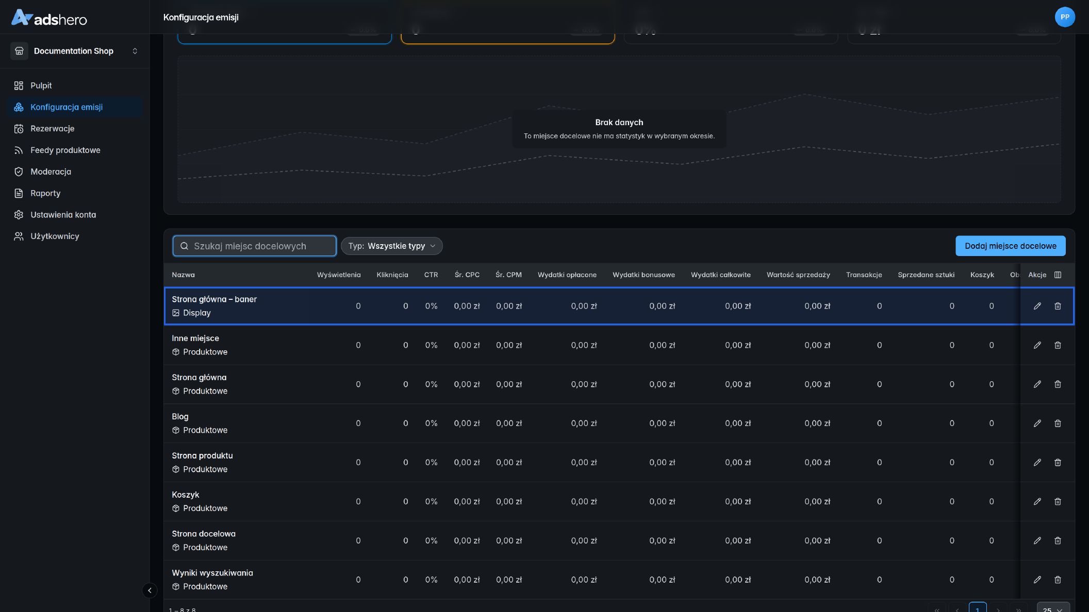The height and width of the screenshot is (612, 1089).
Task: Click the adshero logo
Action: click(x=49, y=18)
